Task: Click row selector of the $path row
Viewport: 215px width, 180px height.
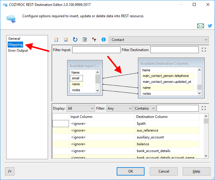Action: tap(61, 124)
